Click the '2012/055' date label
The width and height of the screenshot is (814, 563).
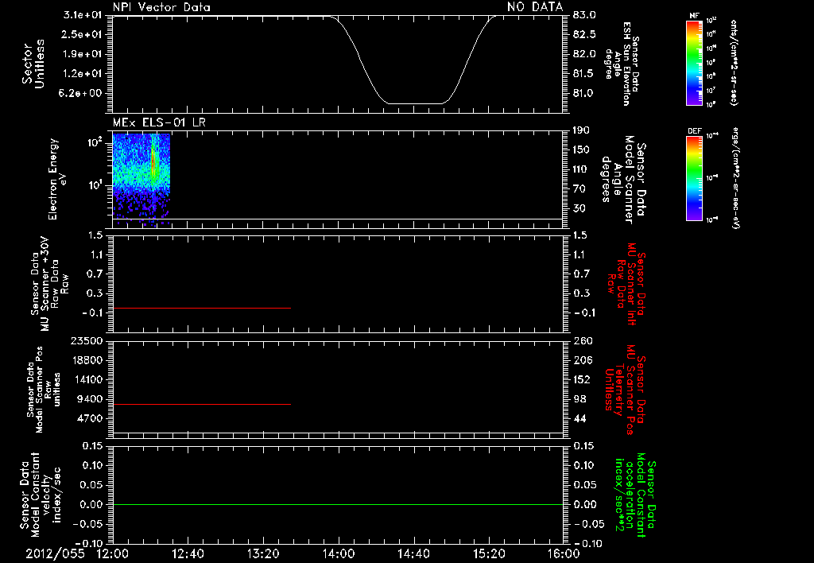[55, 553]
